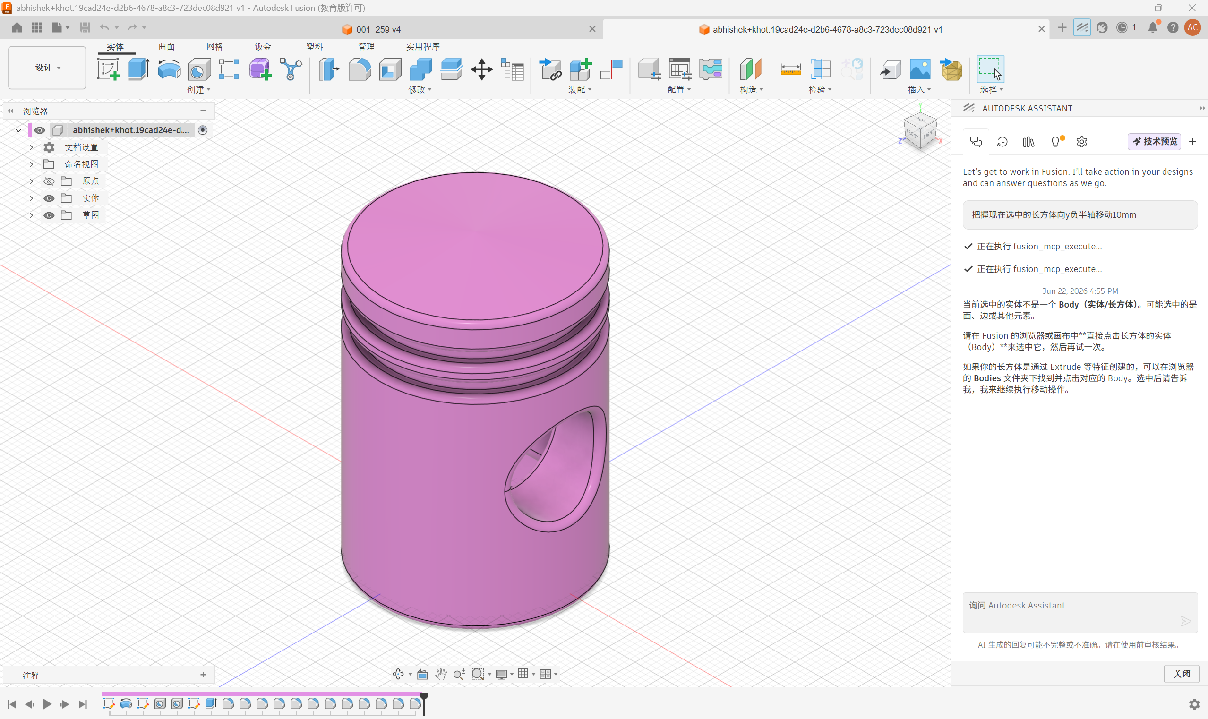The height and width of the screenshot is (719, 1208).
Task: Switch to the 钣金 tab
Action: [x=263, y=46]
